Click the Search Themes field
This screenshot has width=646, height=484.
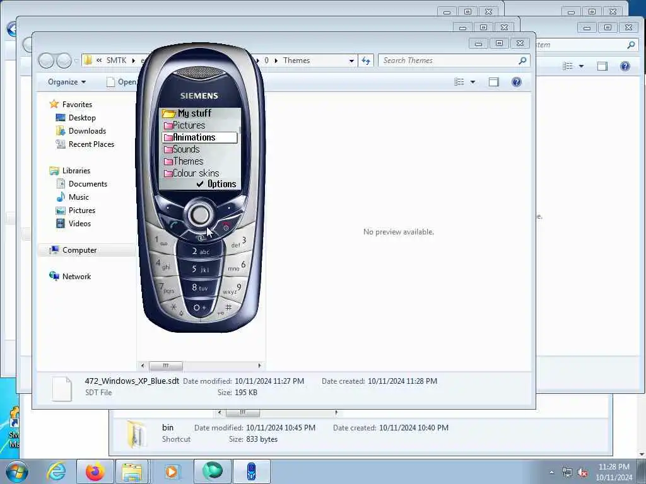pyautogui.click(x=449, y=60)
